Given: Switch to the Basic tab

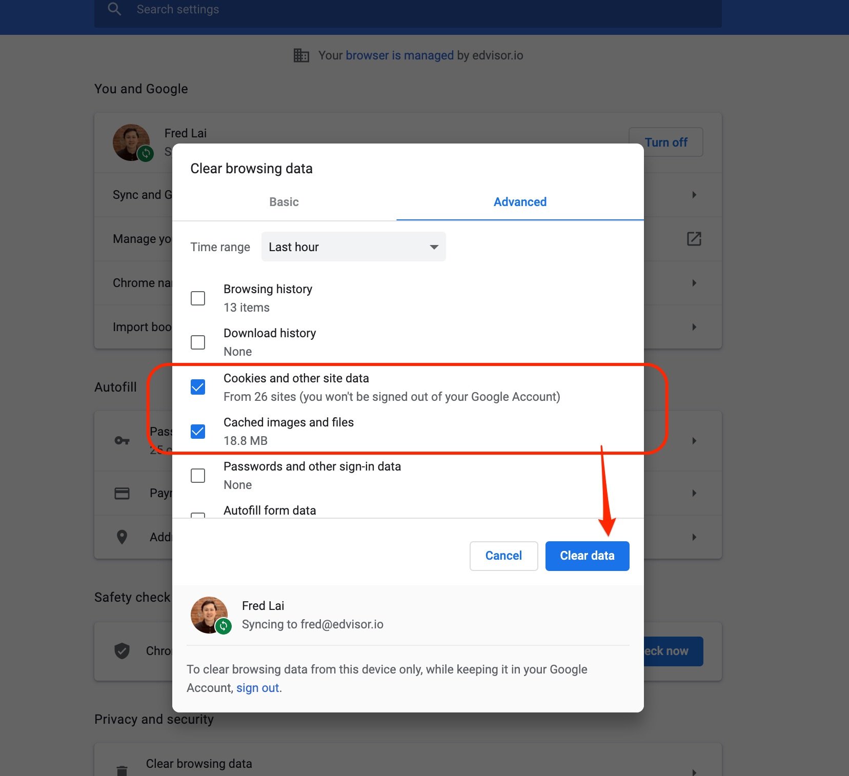Looking at the screenshot, I should (284, 202).
